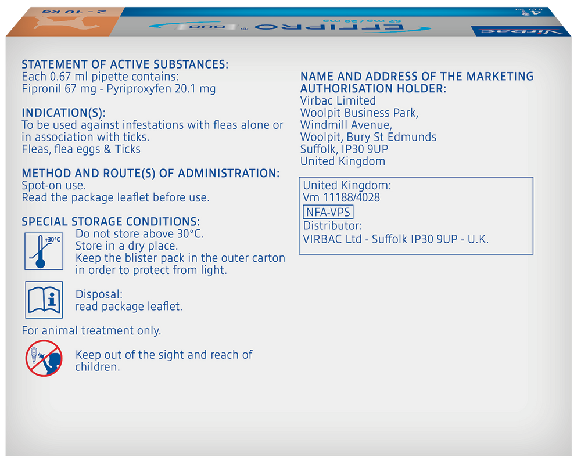The height and width of the screenshot is (461, 581).
Task: Click the thermometer +30°C storage icon
Action: coord(44,250)
